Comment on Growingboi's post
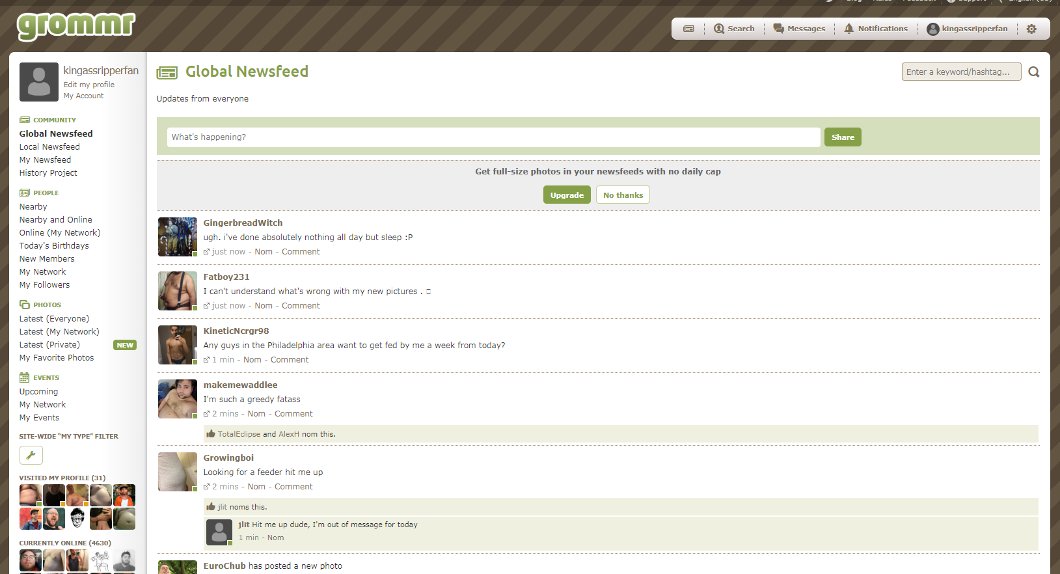The height and width of the screenshot is (574, 1060). 293,487
